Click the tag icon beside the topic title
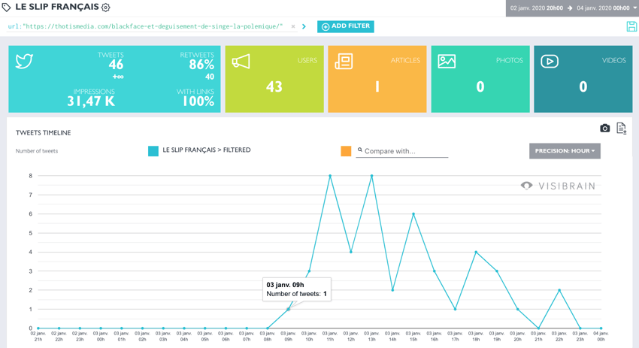The image size is (639, 348). 6,7
